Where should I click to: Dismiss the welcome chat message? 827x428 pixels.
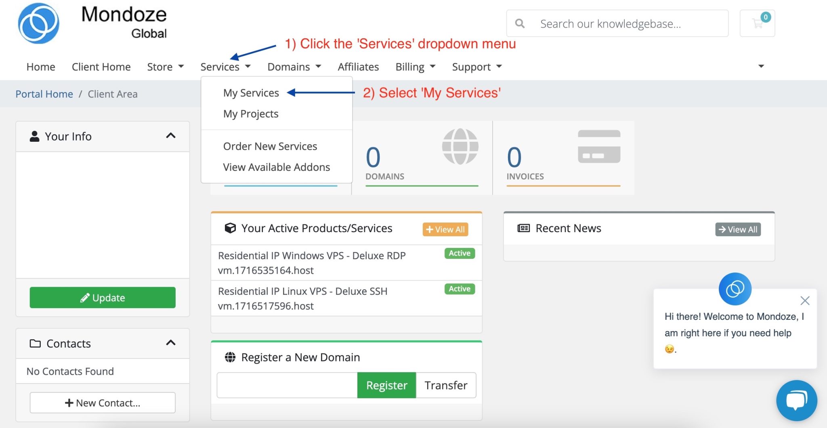[805, 300]
